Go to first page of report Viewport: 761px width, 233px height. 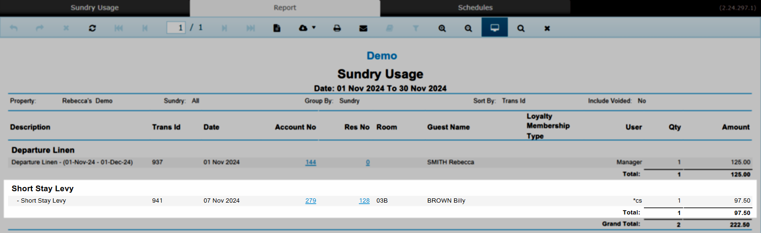(119, 28)
